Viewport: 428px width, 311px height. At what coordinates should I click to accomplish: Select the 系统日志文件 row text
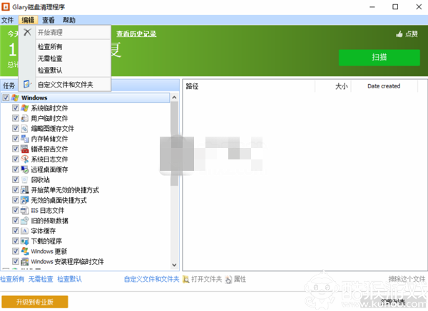[x=49, y=159]
